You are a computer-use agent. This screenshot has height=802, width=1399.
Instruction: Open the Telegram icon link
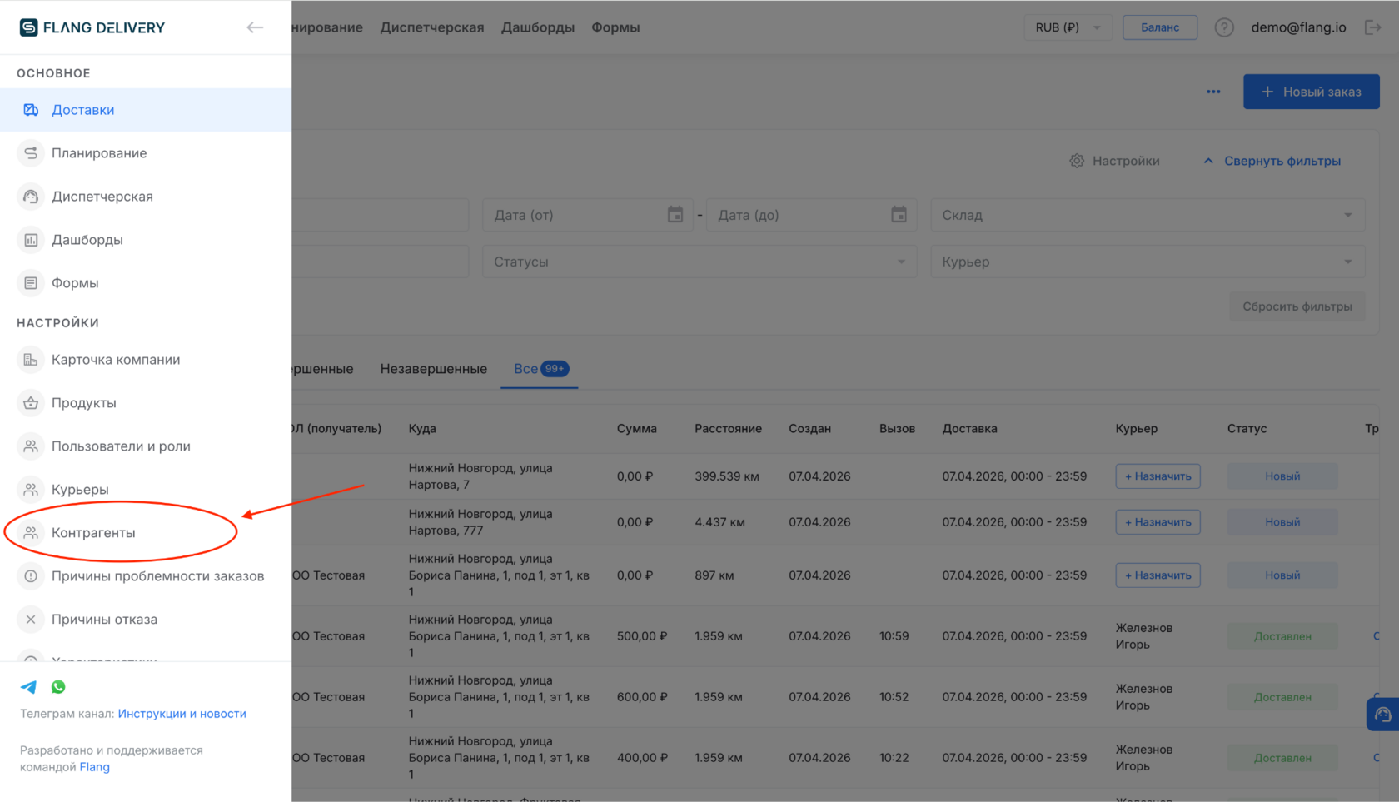28,687
